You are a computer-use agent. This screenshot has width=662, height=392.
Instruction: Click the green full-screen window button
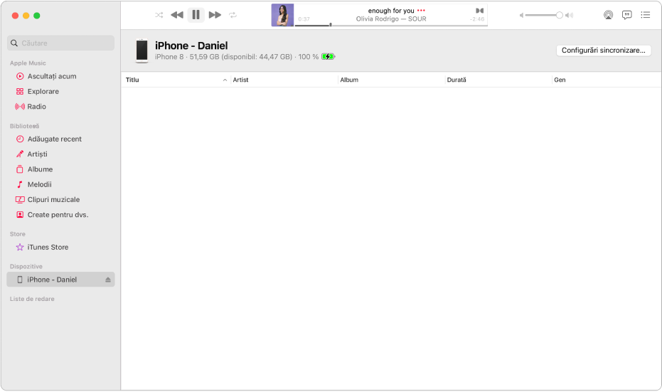coord(37,16)
